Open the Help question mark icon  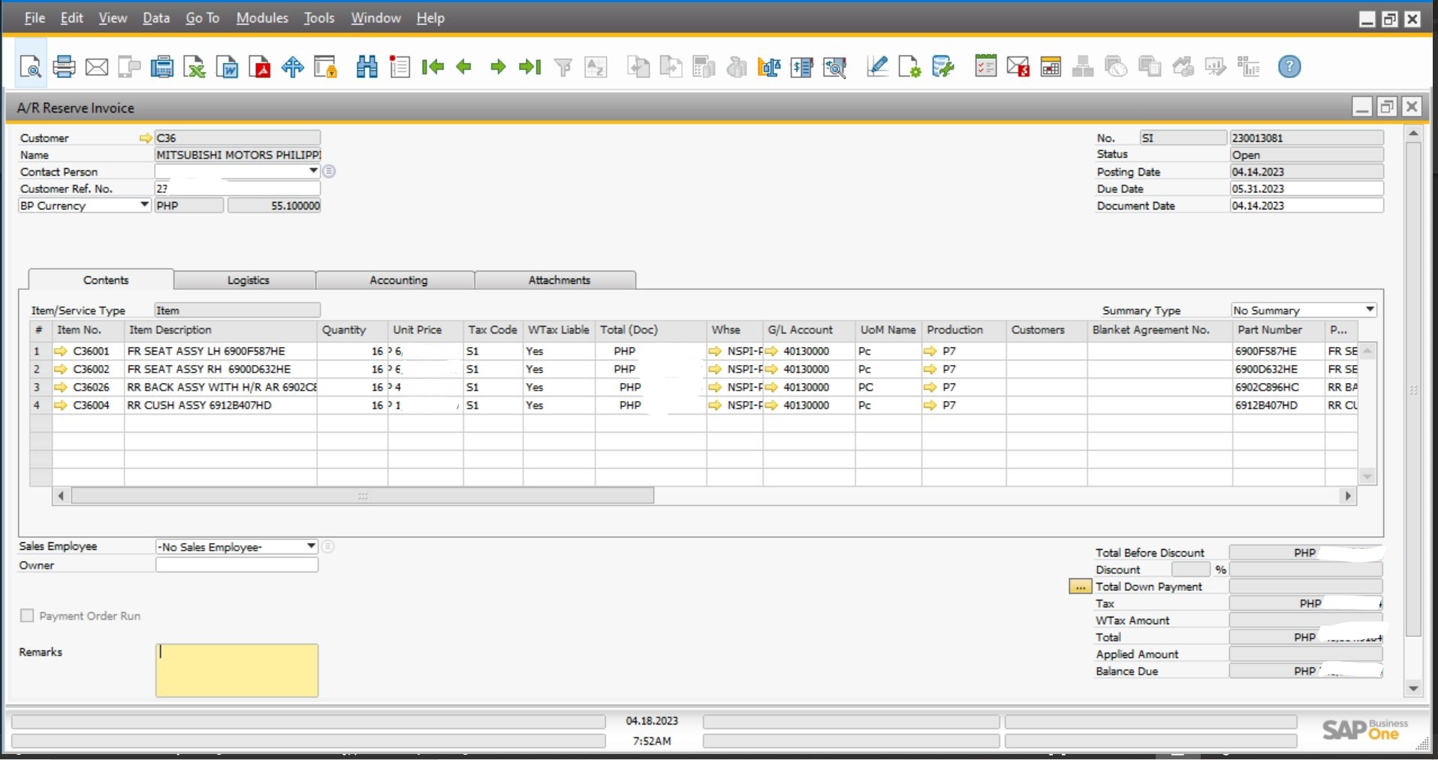click(x=1289, y=67)
